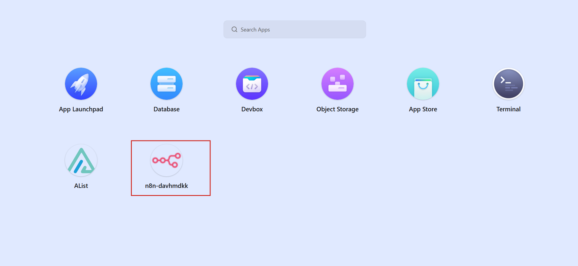Open the Terminal prompt icon
The image size is (578, 266).
click(x=509, y=84)
